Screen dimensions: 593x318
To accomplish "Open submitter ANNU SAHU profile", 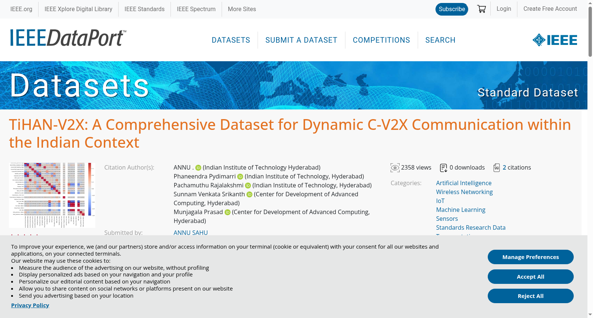I will (x=191, y=232).
